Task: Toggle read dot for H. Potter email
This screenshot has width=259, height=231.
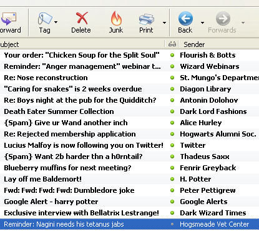Action: (x=172, y=179)
